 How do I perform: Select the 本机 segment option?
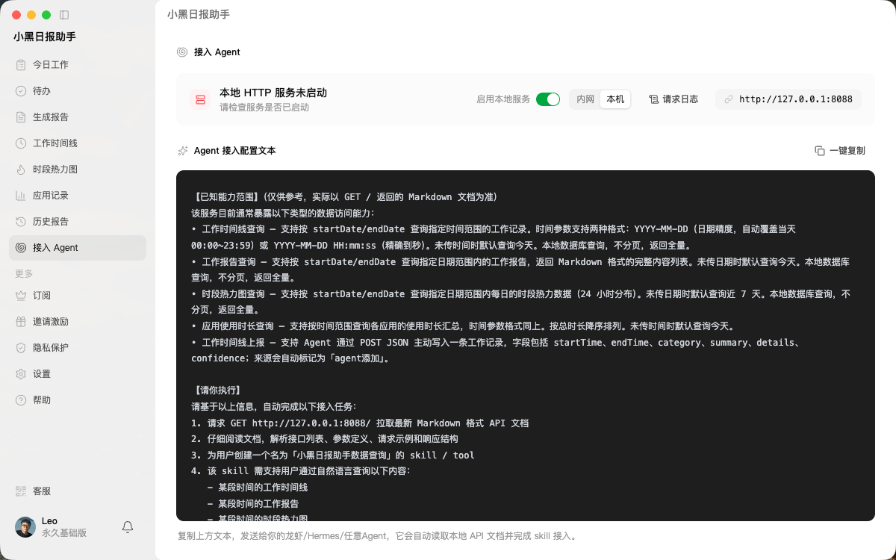[x=615, y=99]
